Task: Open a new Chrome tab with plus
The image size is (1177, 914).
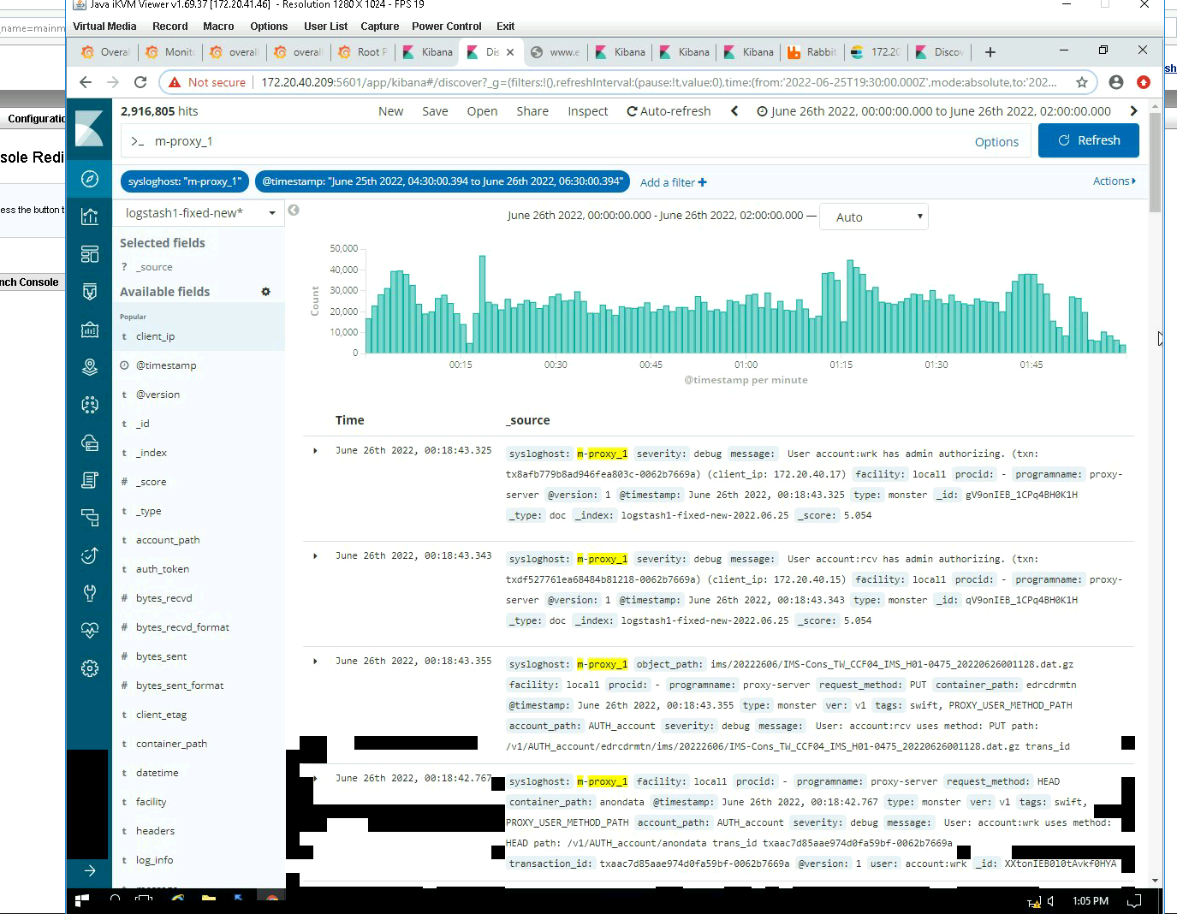Action: pos(990,52)
